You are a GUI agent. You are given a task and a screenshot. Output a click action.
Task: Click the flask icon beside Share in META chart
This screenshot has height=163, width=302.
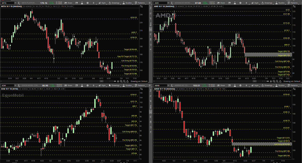pos(82,3)
